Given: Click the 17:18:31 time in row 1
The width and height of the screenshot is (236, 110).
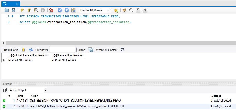Looking at the screenshot, I should click(x=22, y=101).
